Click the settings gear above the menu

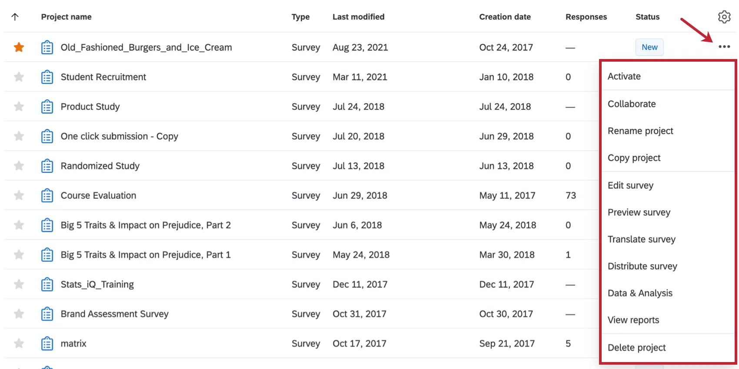click(x=724, y=16)
